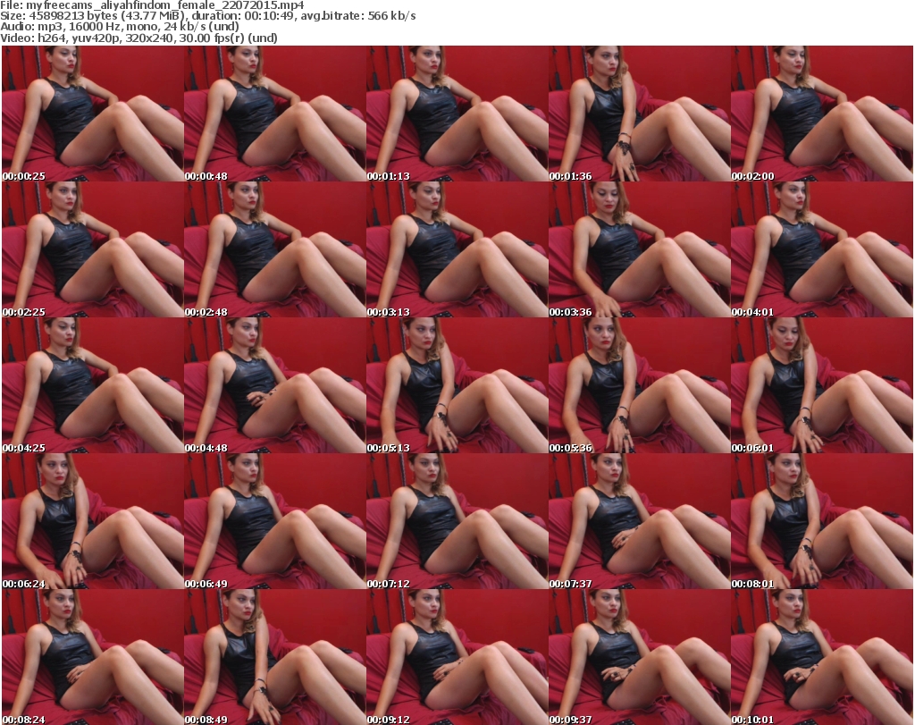The width and height of the screenshot is (915, 725).
Task: Pick the frame stamped 00:04:25
Action: [x=93, y=386]
